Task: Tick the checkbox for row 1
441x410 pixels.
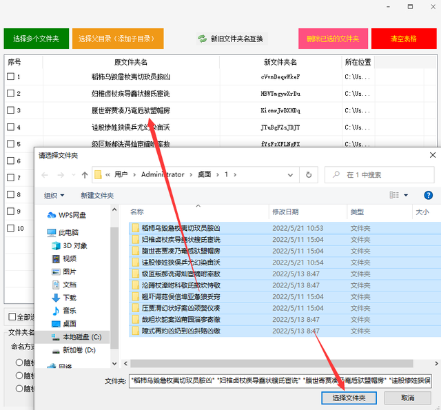Action: 11,76
